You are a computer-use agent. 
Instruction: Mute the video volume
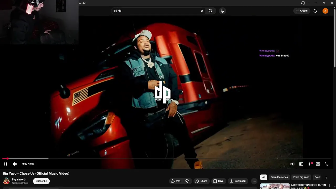tap(15, 164)
